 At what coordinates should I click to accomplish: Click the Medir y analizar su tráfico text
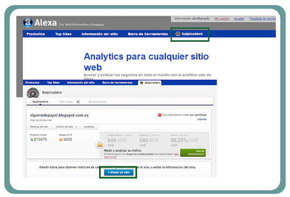123,151
